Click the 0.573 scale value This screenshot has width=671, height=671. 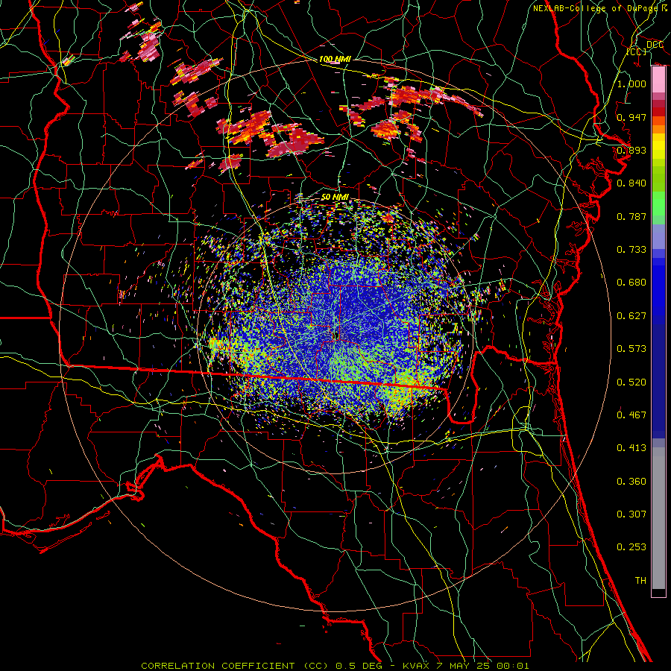coord(631,348)
